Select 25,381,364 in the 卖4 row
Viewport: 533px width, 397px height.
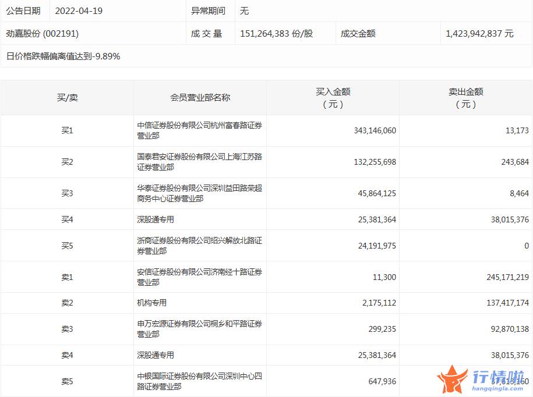[x=377, y=355]
